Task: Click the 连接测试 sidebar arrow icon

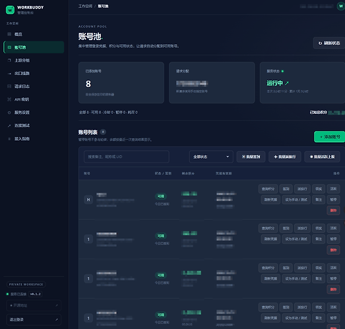Action: tap(9, 126)
